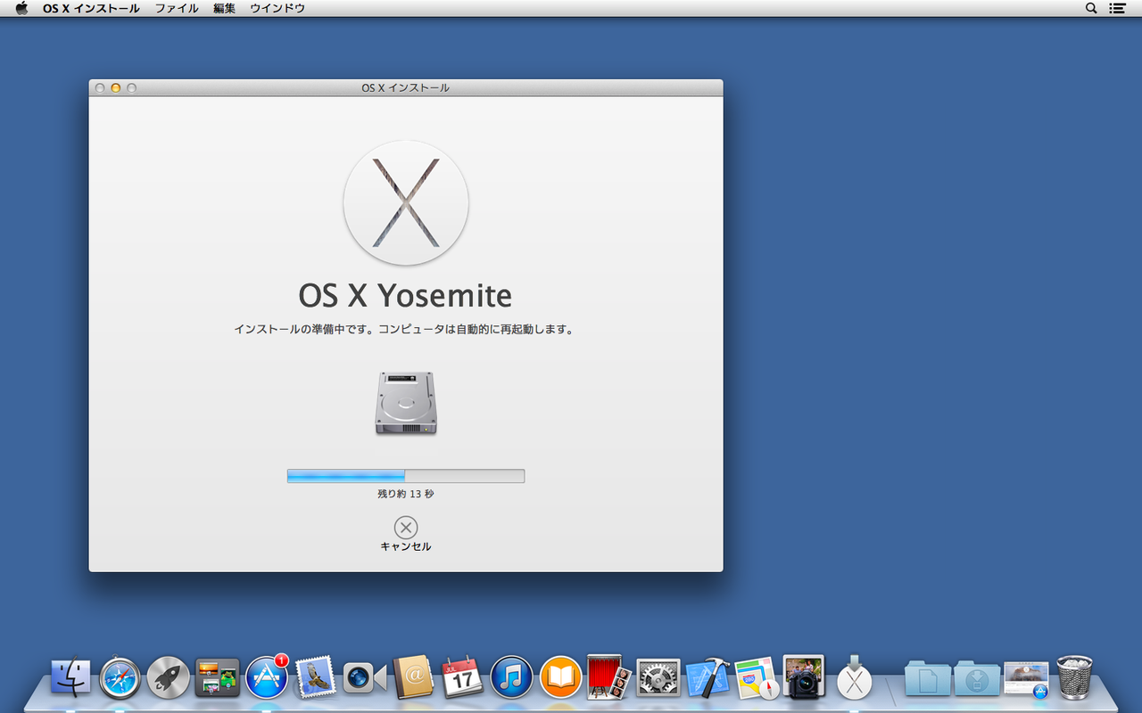Viewport: 1142px width, 713px height.
Task: Launch FaceTime from the Dock
Action: click(364, 678)
